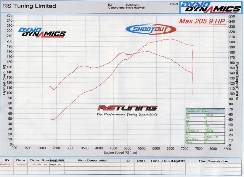Click the Dyno Dynamics logo inside the graph
244x177 pixels.
tap(42, 32)
